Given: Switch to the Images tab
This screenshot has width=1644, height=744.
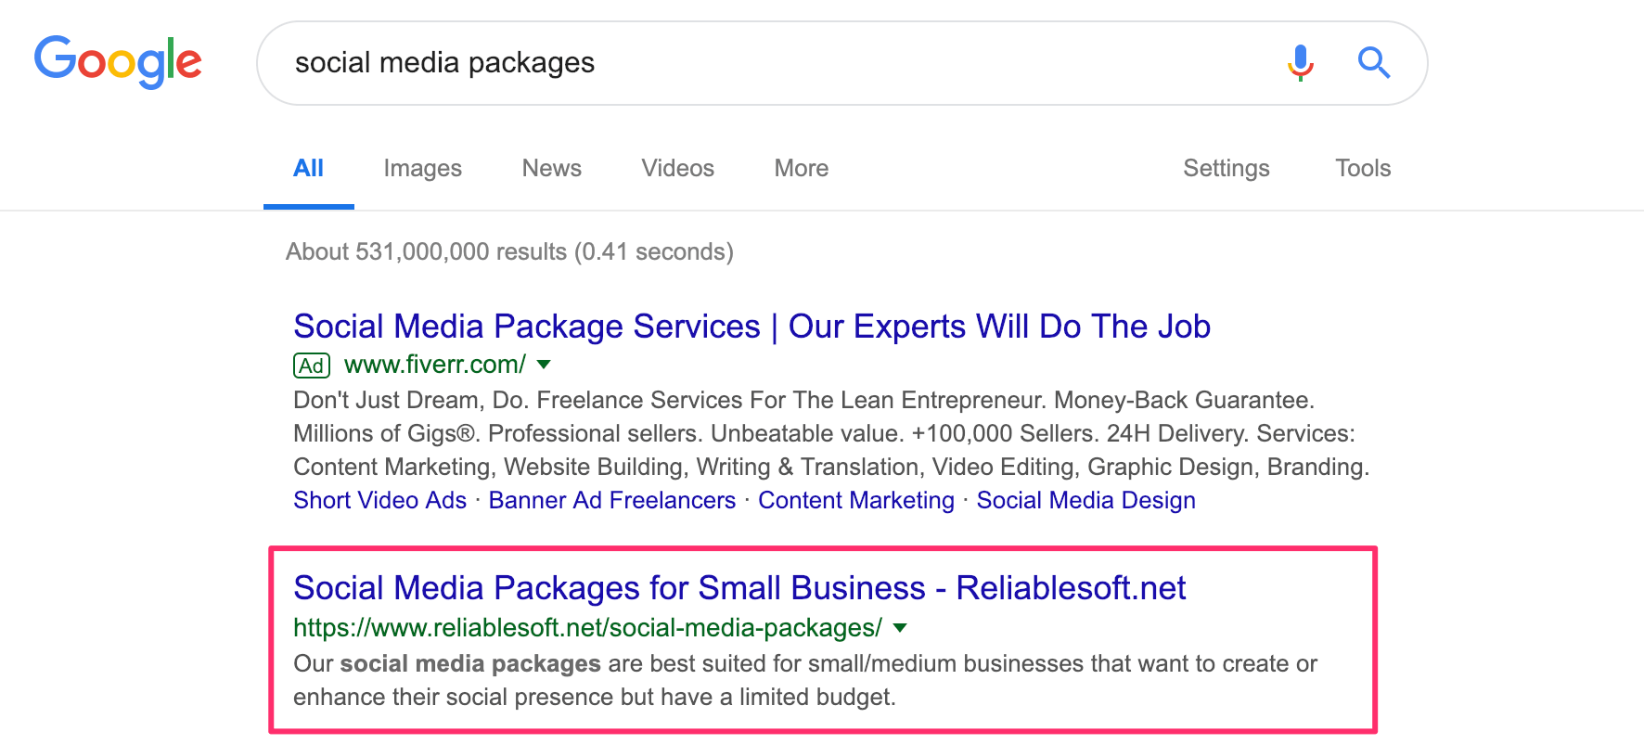Looking at the screenshot, I should coord(422,168).
